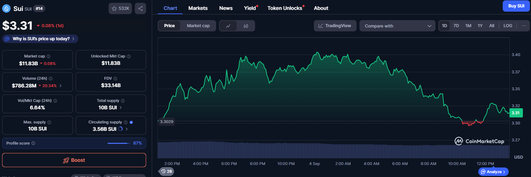Open the Chart tab
Screen dimensions: 531x177
point(170,8)
